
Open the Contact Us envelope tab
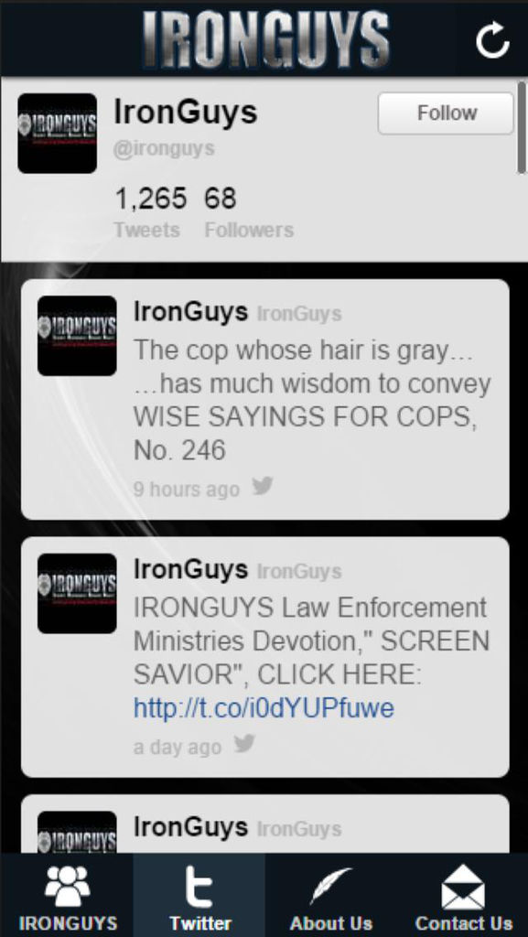pos(463,895)
